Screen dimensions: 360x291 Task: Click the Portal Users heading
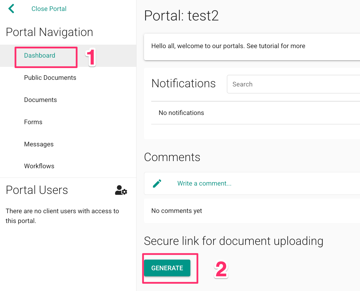[x=37, y=190]
